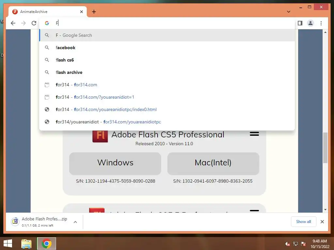Click the scrollbar down arrow

coord(325,210)
